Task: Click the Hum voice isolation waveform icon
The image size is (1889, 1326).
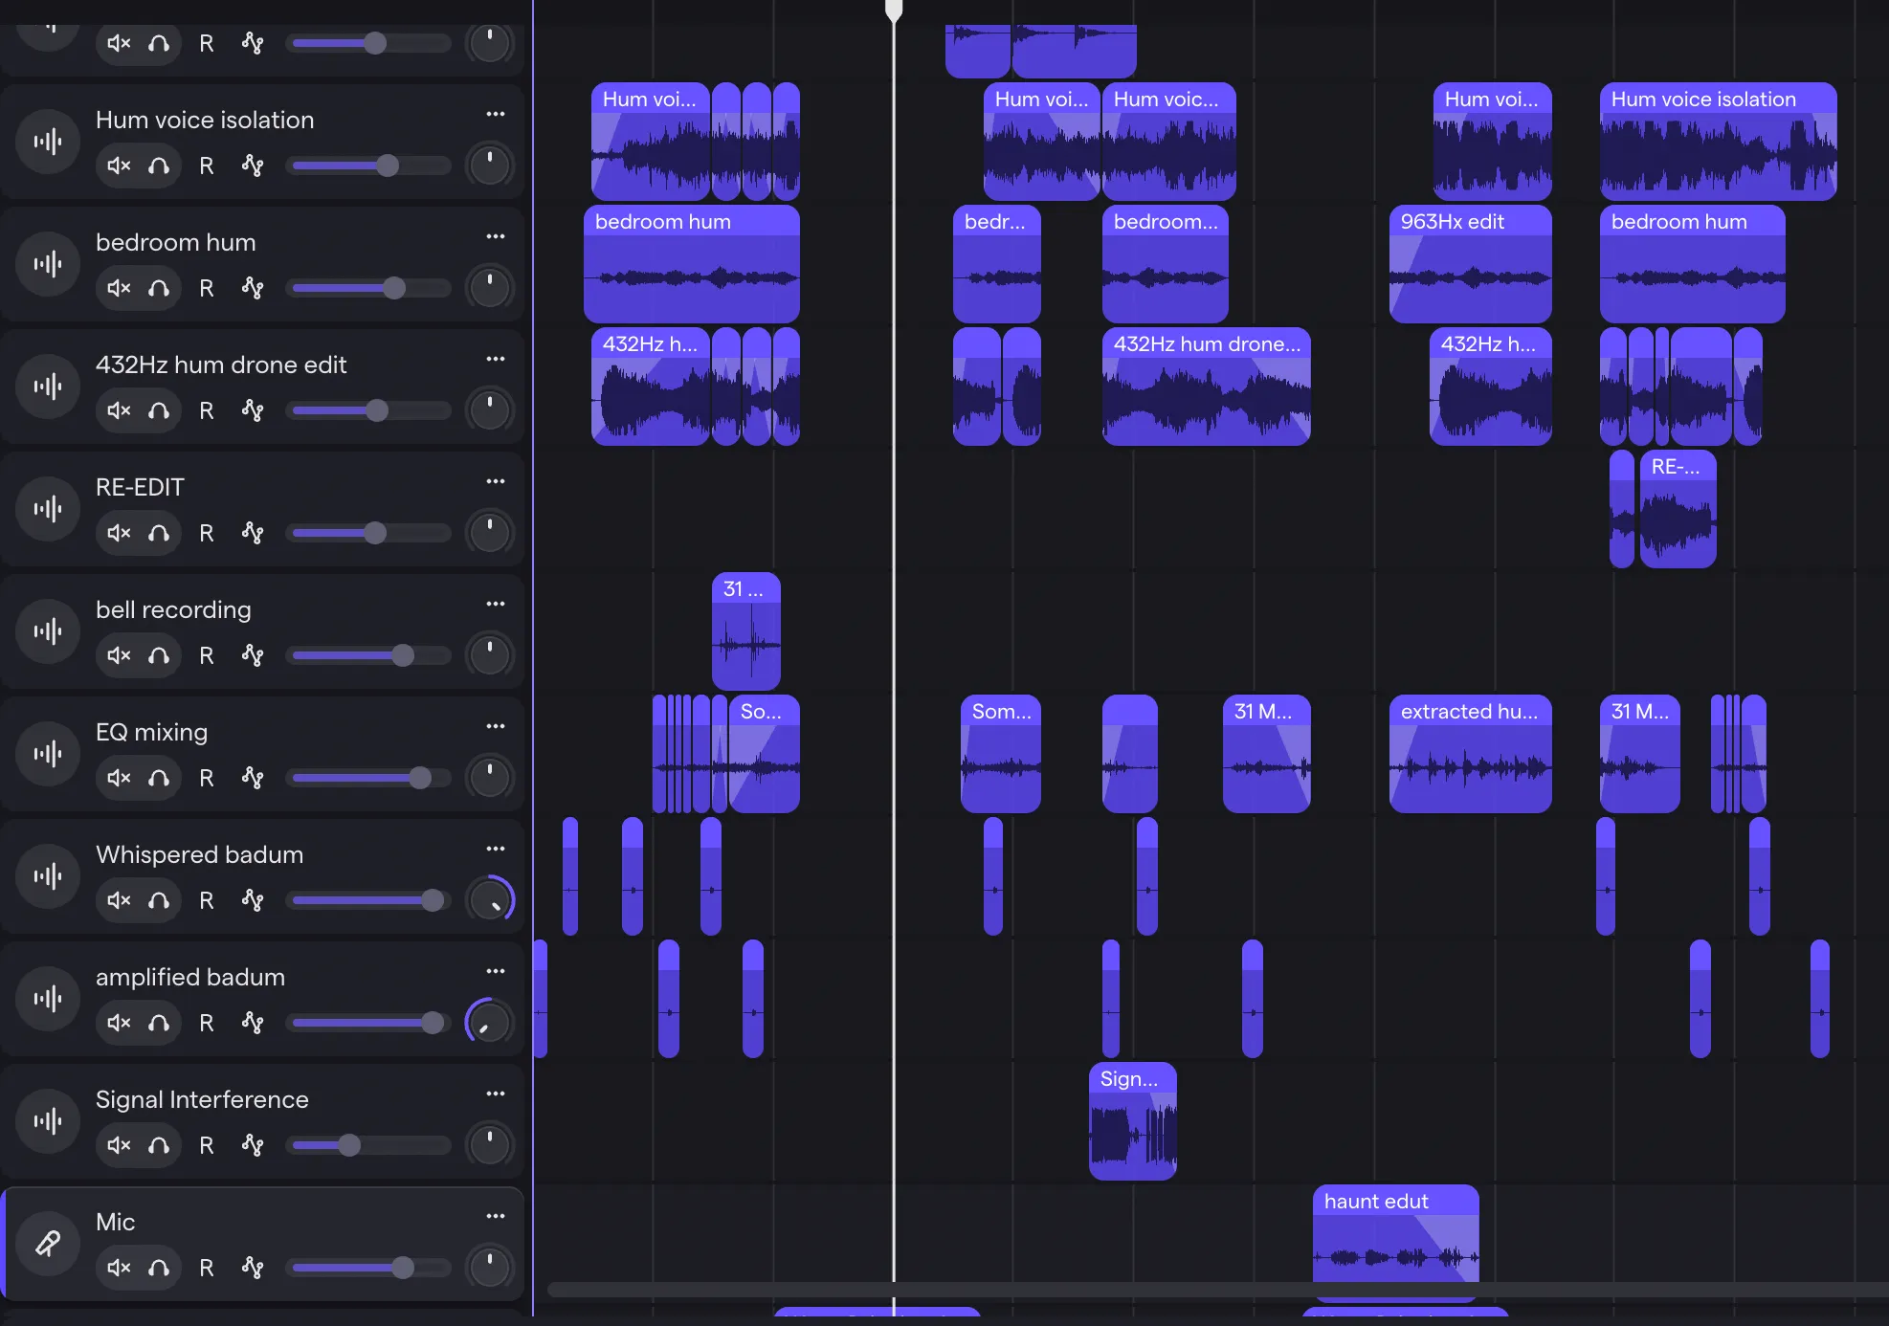Action: 48,142
